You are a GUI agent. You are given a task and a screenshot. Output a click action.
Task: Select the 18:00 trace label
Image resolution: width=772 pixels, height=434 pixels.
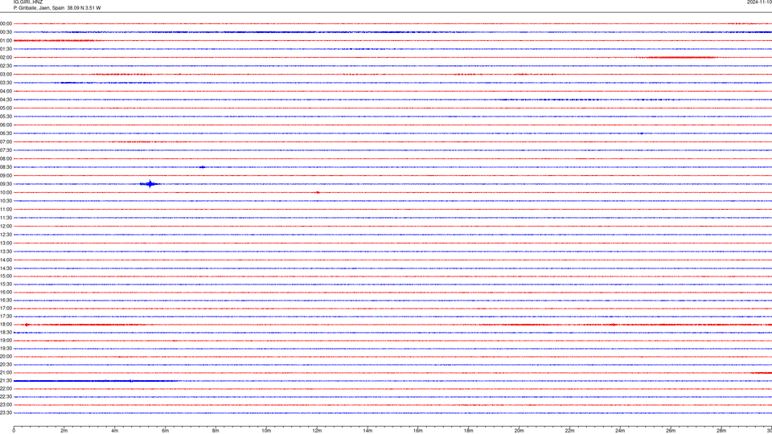click(x=6, y=325)
